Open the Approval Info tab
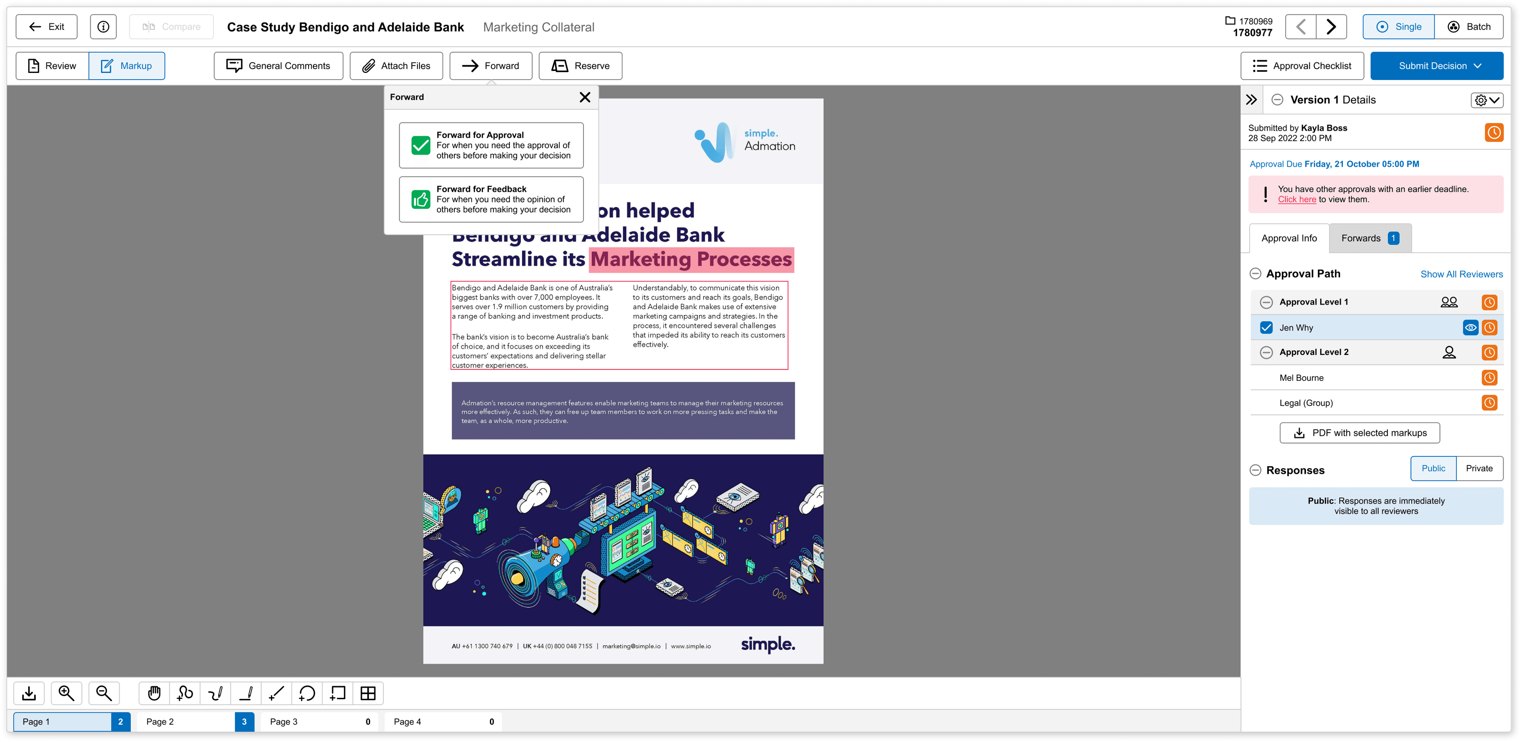This screenshot has width=1521, height=742. (1289, 238)
